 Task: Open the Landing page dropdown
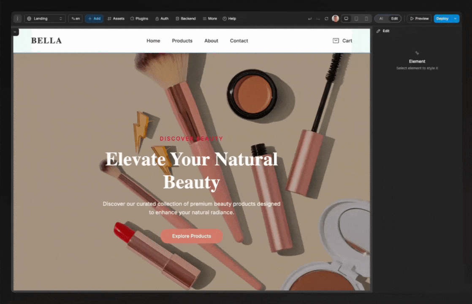point(45,19)
